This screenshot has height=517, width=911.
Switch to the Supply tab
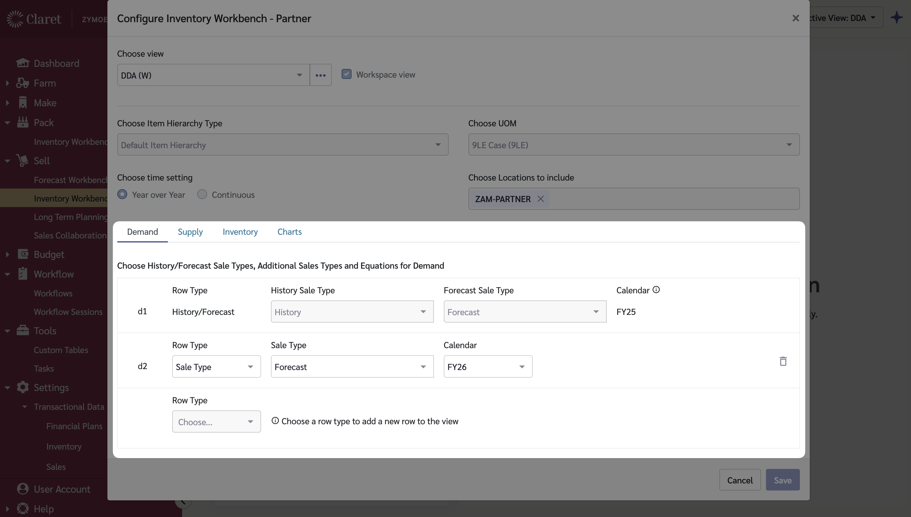pos(190,232)
